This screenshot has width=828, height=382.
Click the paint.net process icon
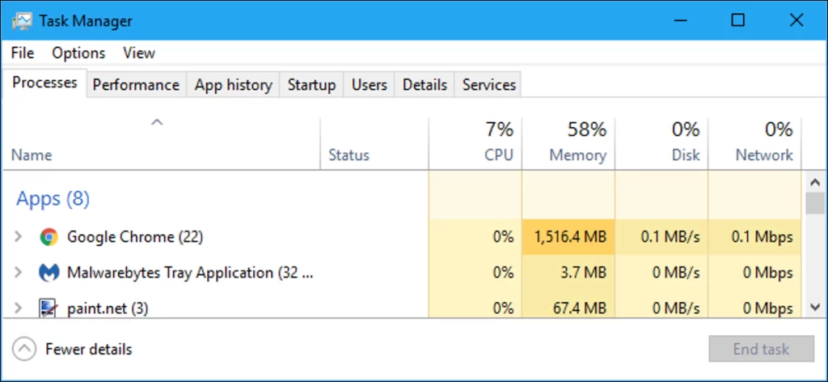click(x=49, y=308)
